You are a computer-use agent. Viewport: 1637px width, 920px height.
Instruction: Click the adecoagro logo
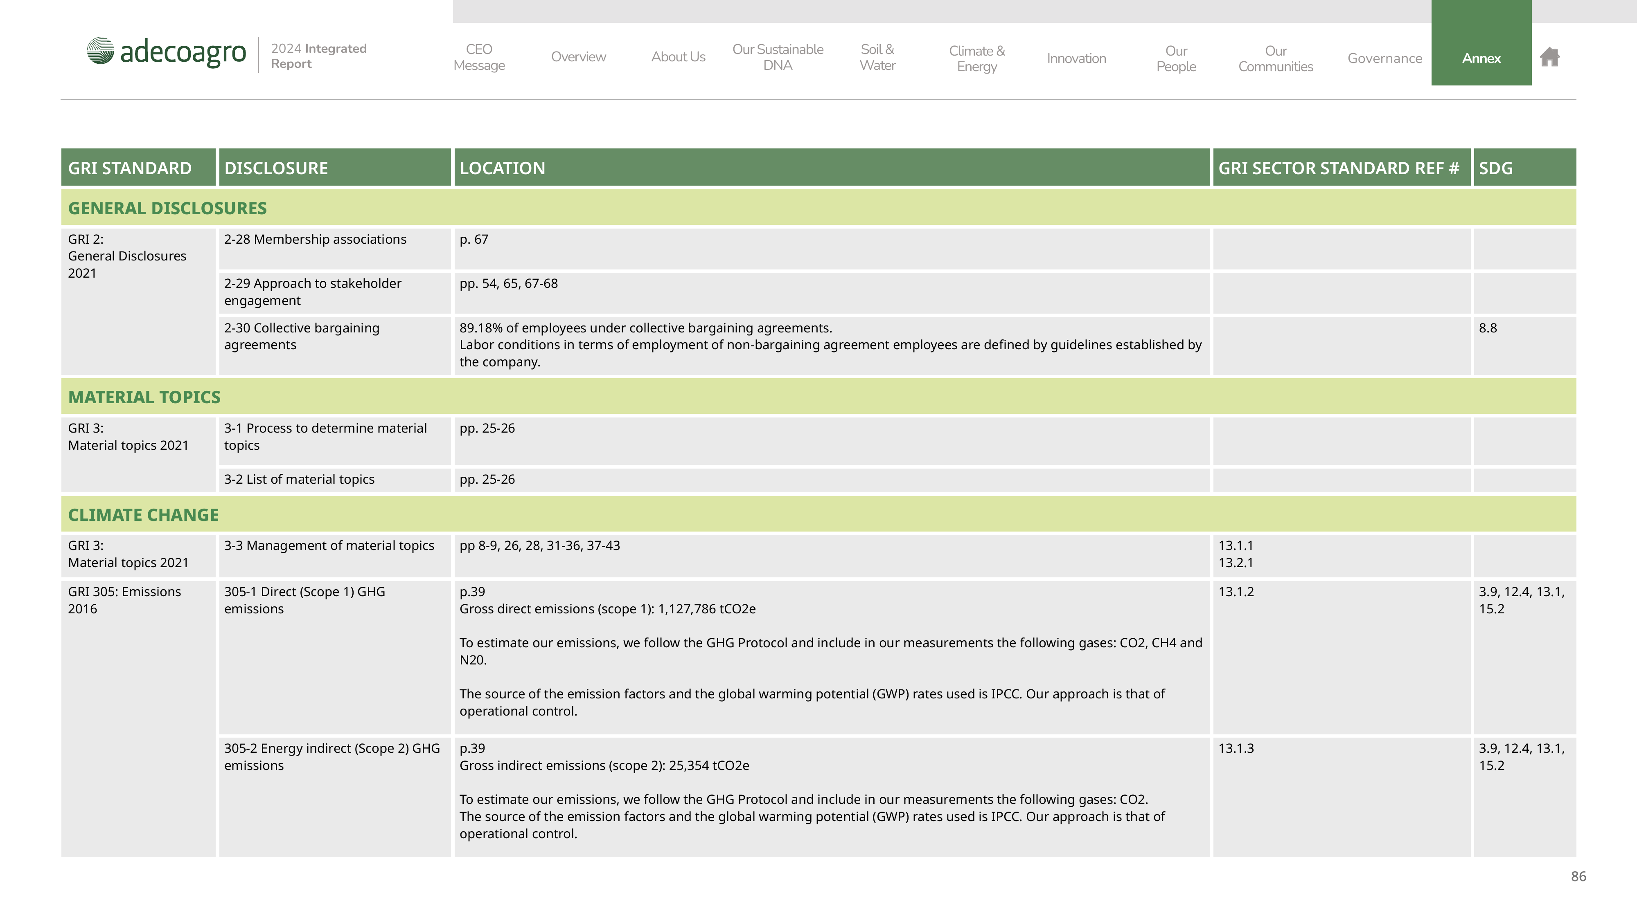click(167, 52)
